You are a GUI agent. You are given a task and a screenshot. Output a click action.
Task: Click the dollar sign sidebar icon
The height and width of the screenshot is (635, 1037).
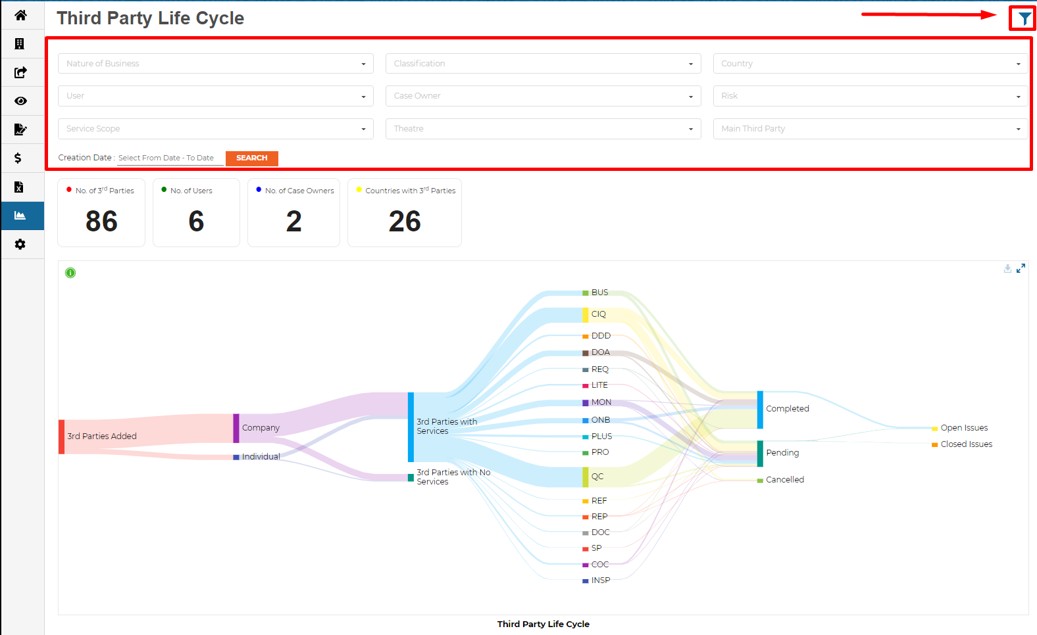[18, 158]
